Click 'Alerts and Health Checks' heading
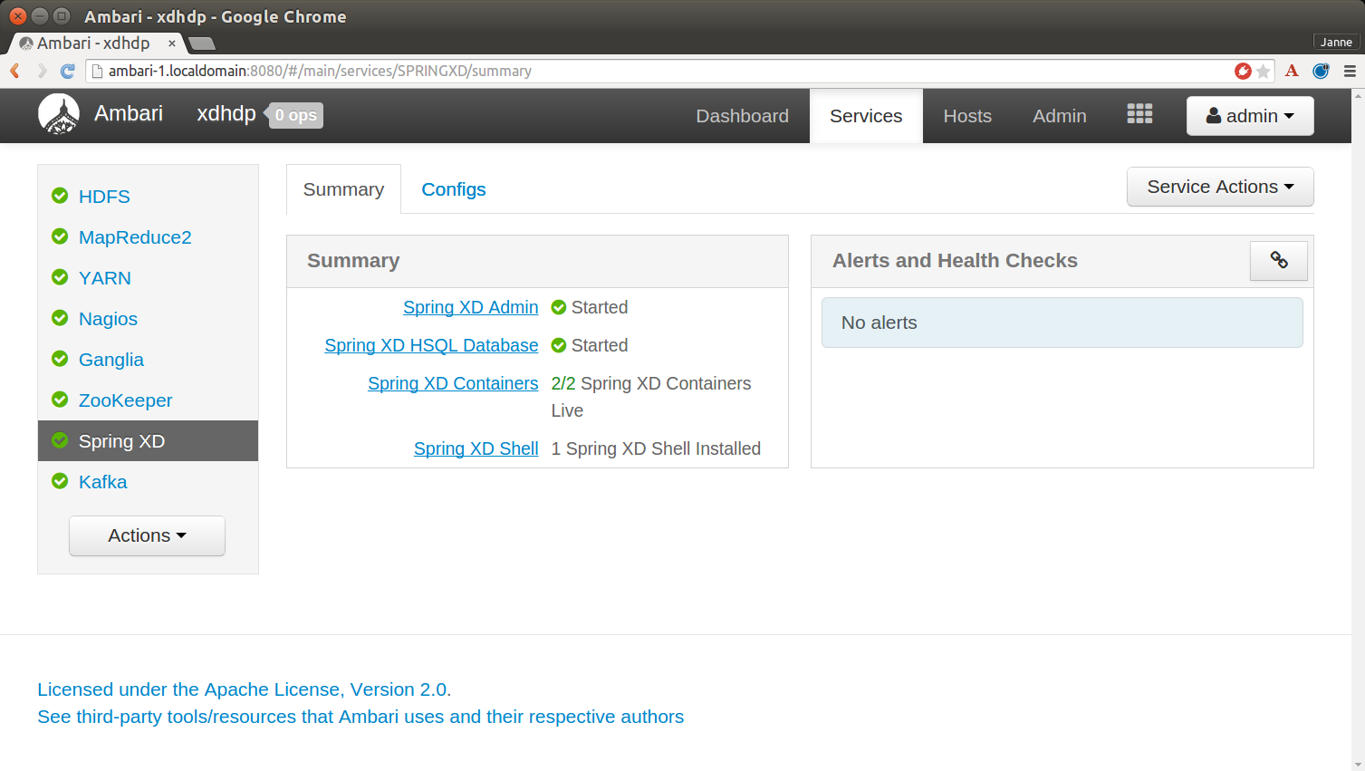Image resolution: width=1365 pixels, height=771 pixels. (955, 261)
